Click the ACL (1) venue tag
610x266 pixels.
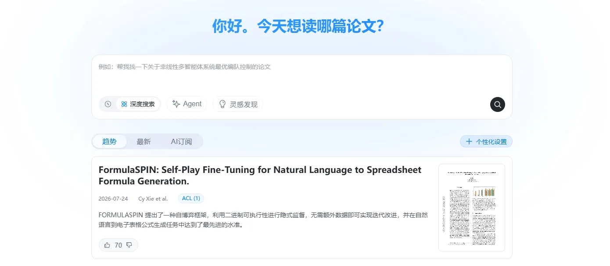coord(191,198)
